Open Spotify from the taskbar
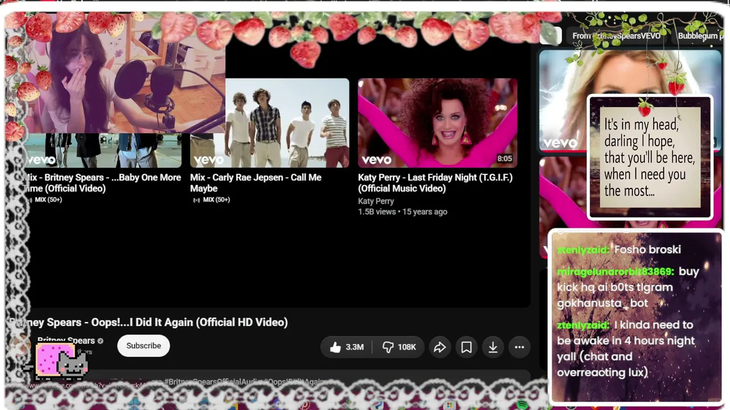Screen dimensions: 730x410 [521, 405]
